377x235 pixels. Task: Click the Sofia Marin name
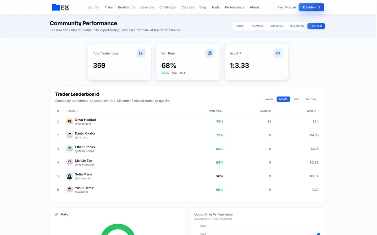coord(84,174)
